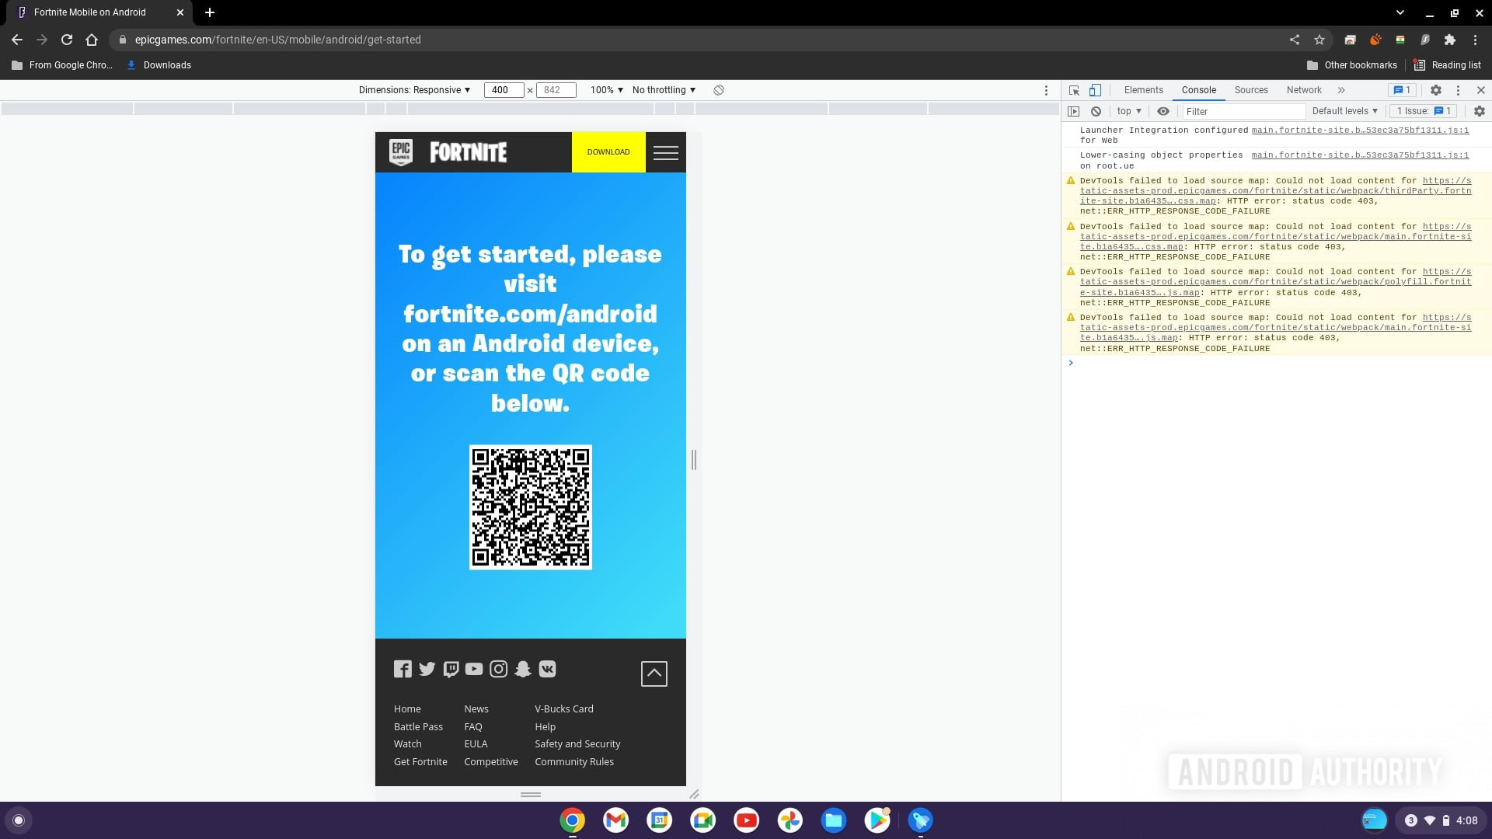The width and height of the screenshot is (1492, 839).
Task: Switch to the Network tab
Action: coord(1303,90)
